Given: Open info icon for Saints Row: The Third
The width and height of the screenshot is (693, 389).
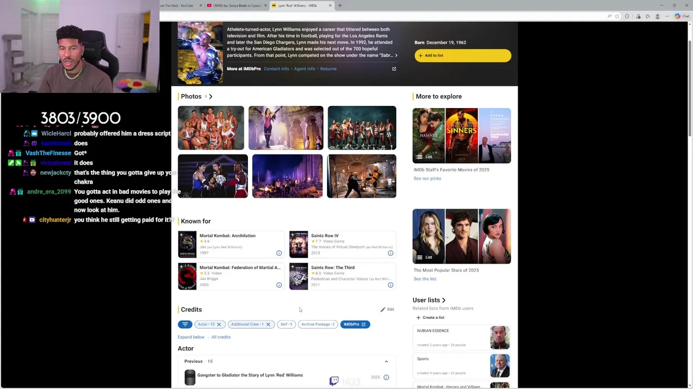Looking at the screenshot, I should tap(390, 285).
